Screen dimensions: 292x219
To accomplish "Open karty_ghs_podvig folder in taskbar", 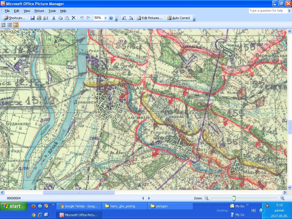I will [x=125, y=206].
